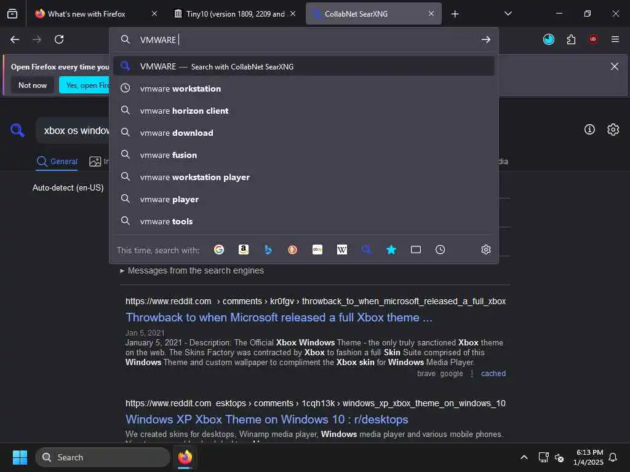This screenshot has width=630, height=472.
Task: Choose suggestion vmware workstation player
Action: [x=304, y=176]
